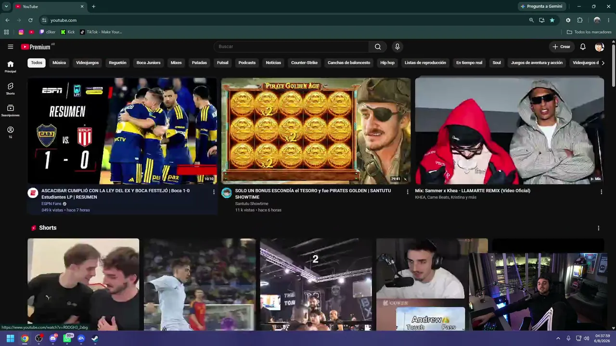The image size is (616, 346).
Task: Open more options for the ESPN Boca video
Action: 214,192
